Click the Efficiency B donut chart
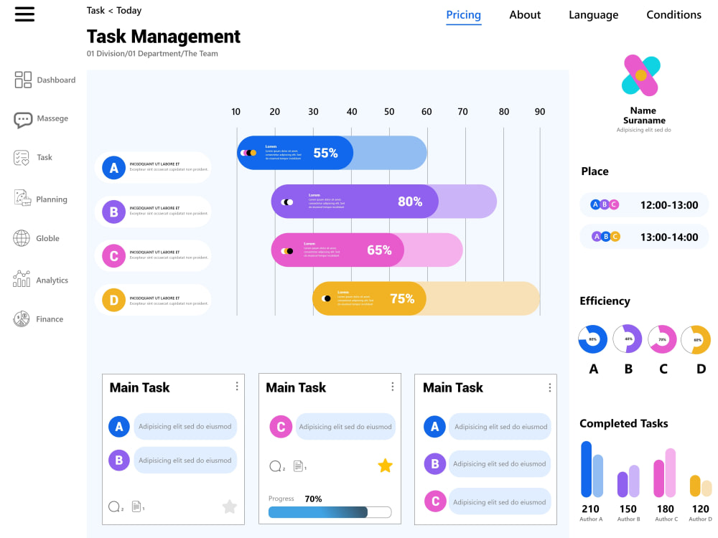 (x=628, y=339)
